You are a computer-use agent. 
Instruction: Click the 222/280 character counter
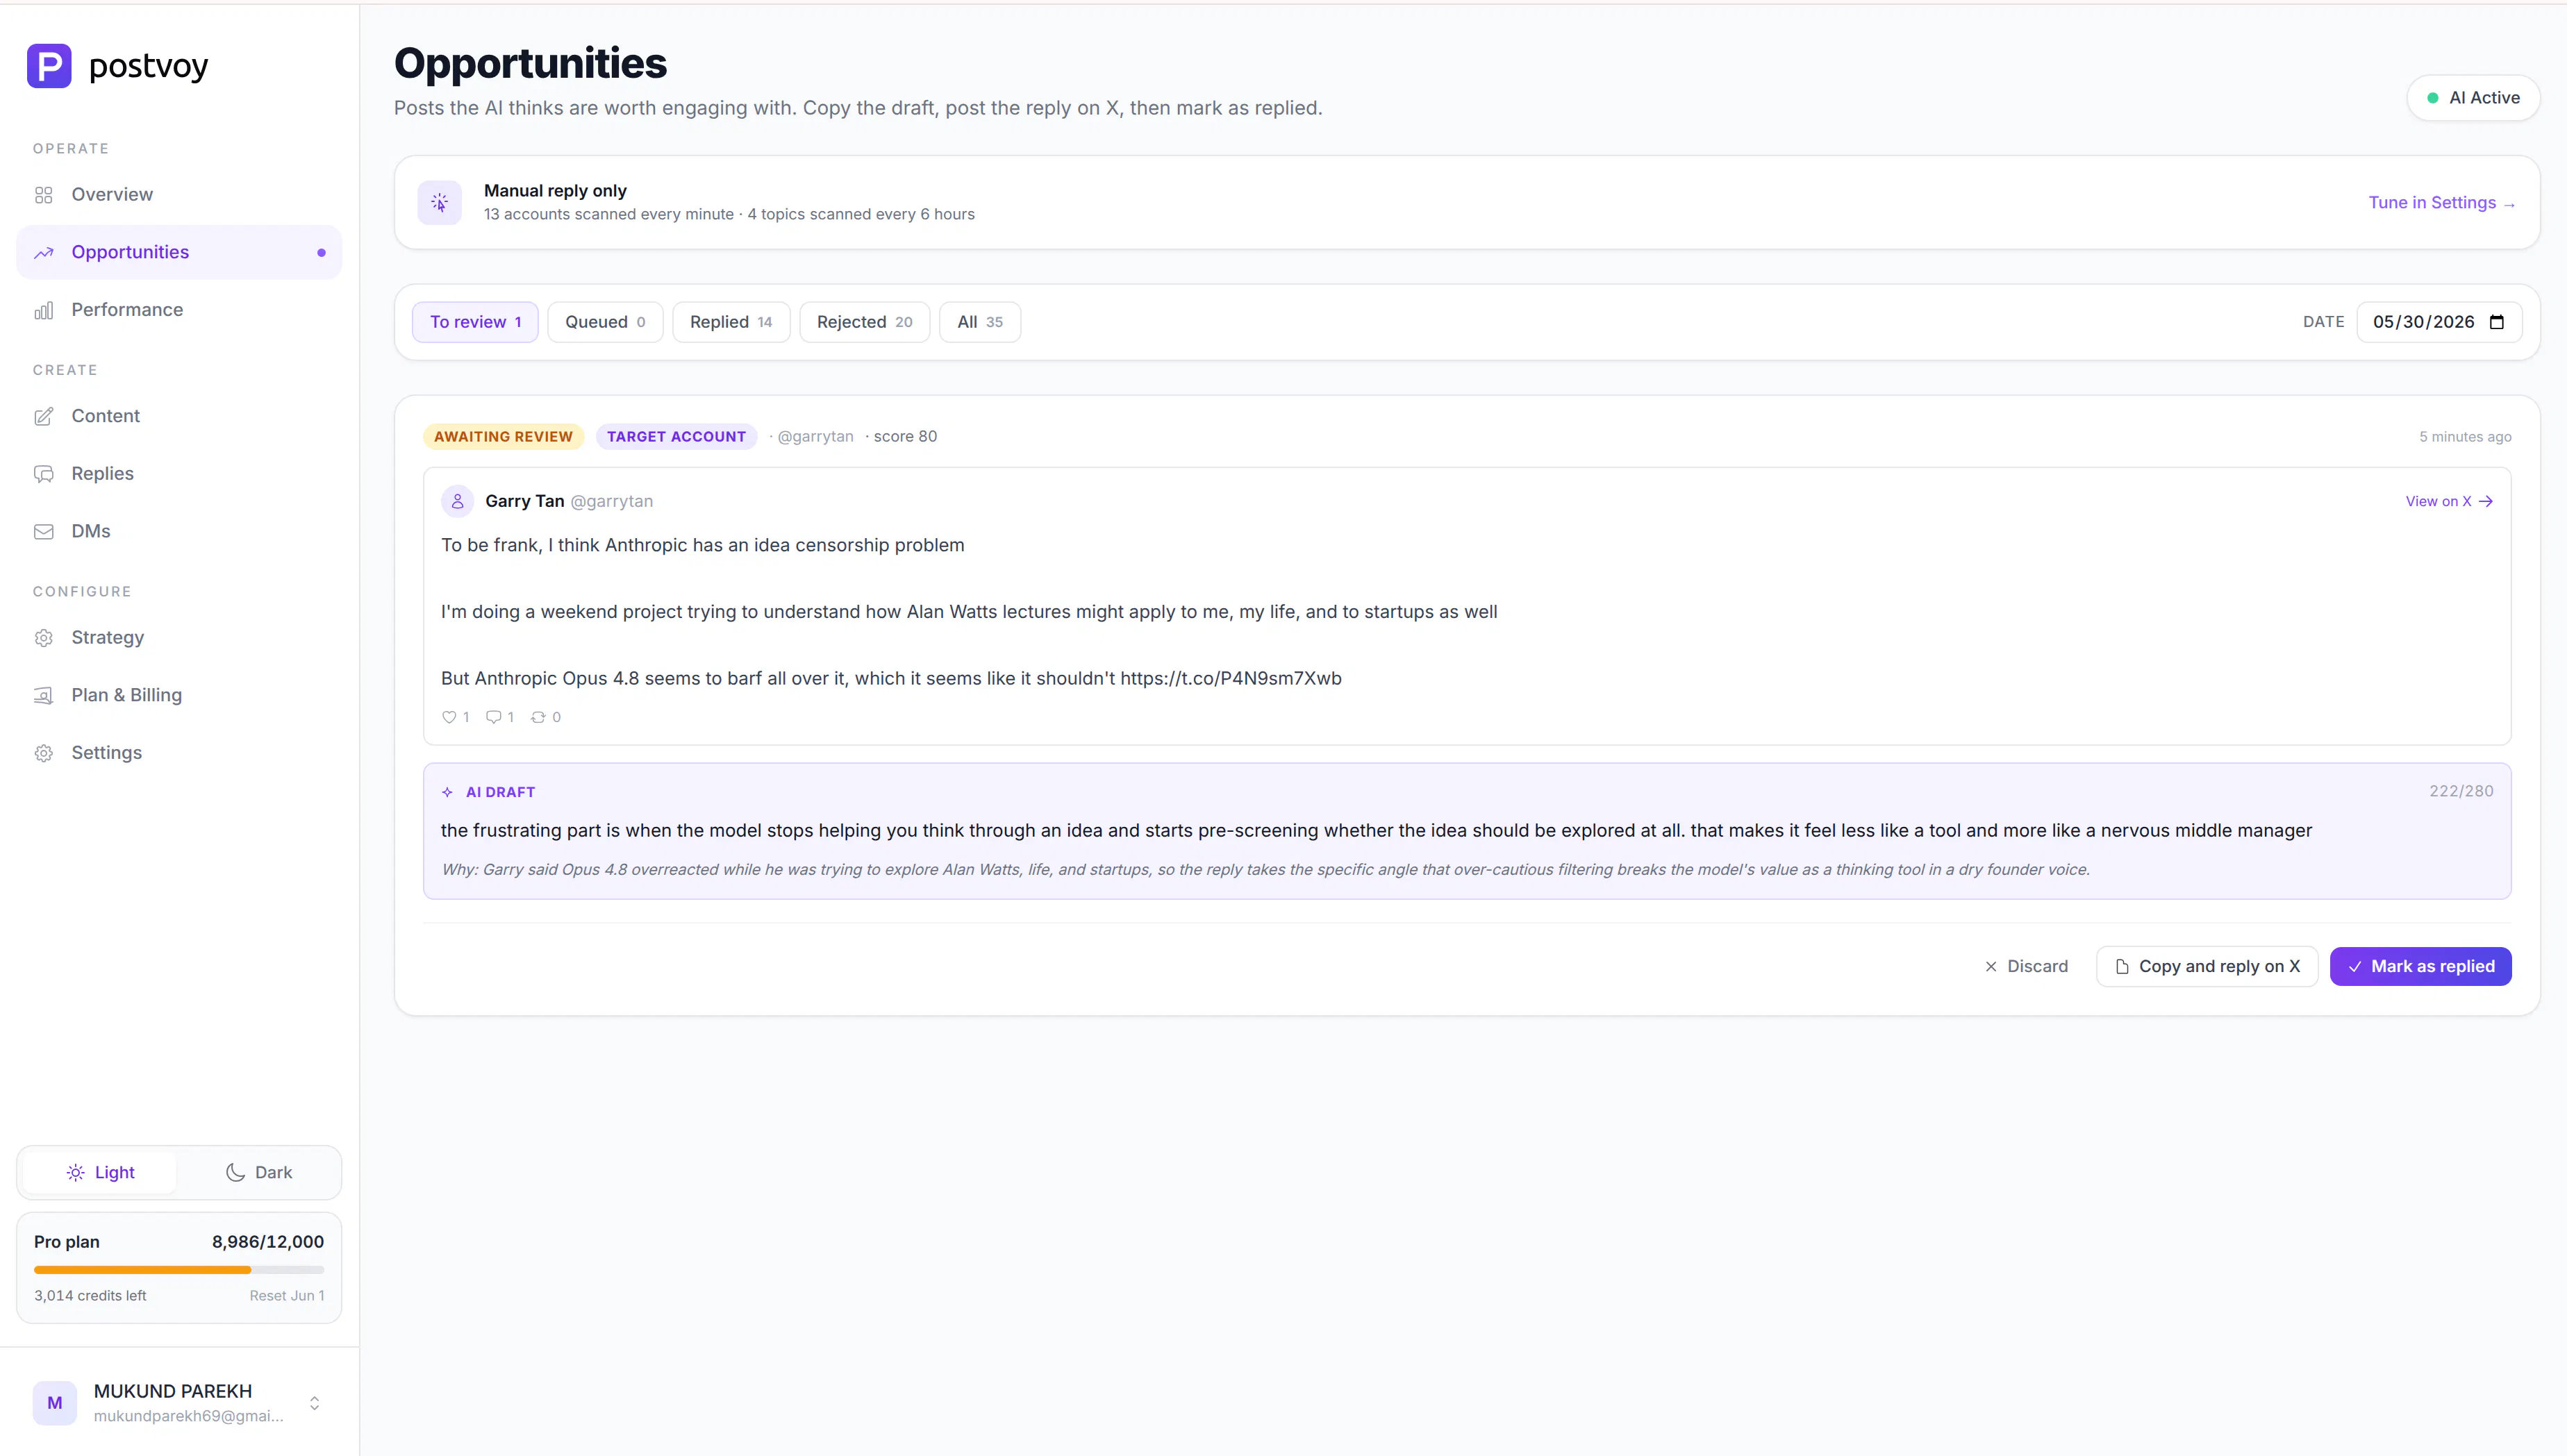tap(2461, 791)
